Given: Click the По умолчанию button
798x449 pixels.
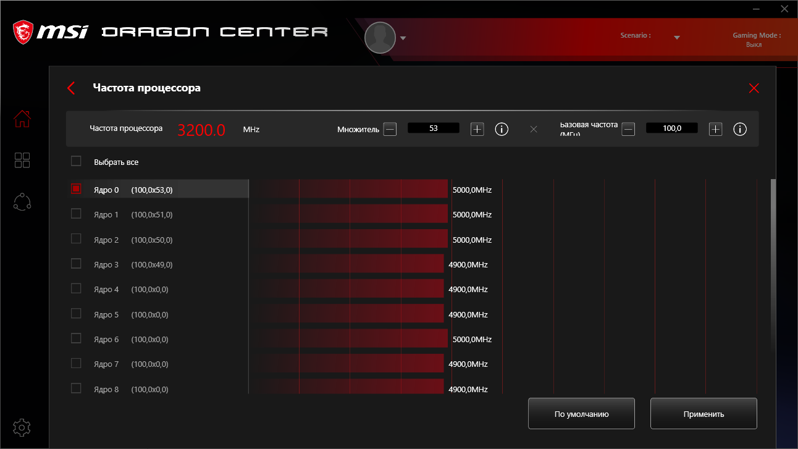Looking at the screenshot, I should [x=581, y=414].
